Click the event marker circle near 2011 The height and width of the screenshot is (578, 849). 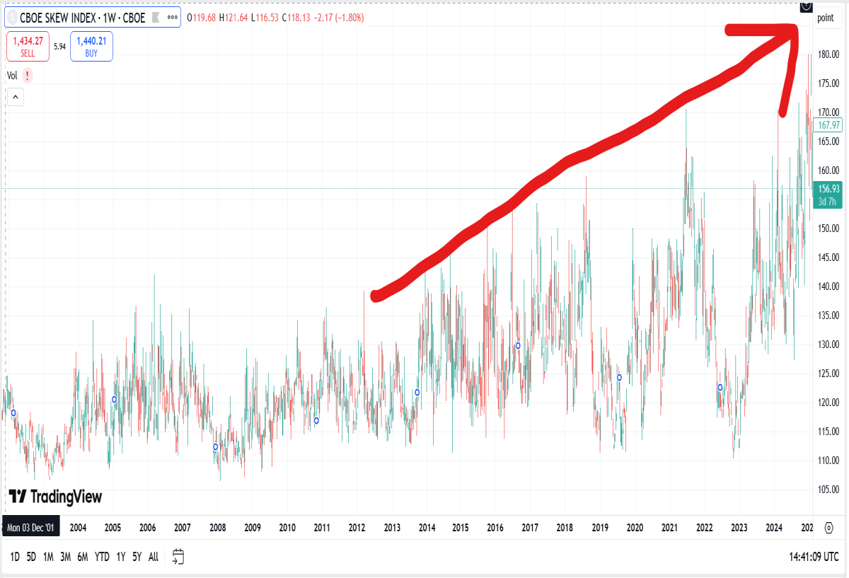(316, 420)
